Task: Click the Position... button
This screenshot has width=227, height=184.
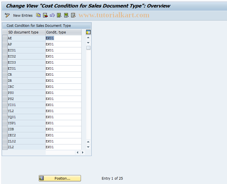Action: (60, 178)
